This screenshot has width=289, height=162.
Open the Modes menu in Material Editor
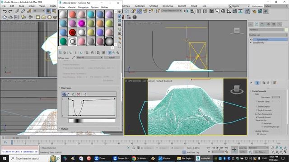click(62, 7)
